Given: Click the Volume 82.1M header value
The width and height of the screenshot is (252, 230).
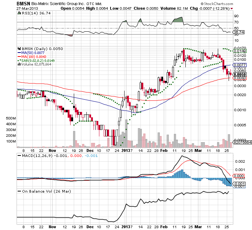Looking at the screenshot, I should (x=174, y=8).
